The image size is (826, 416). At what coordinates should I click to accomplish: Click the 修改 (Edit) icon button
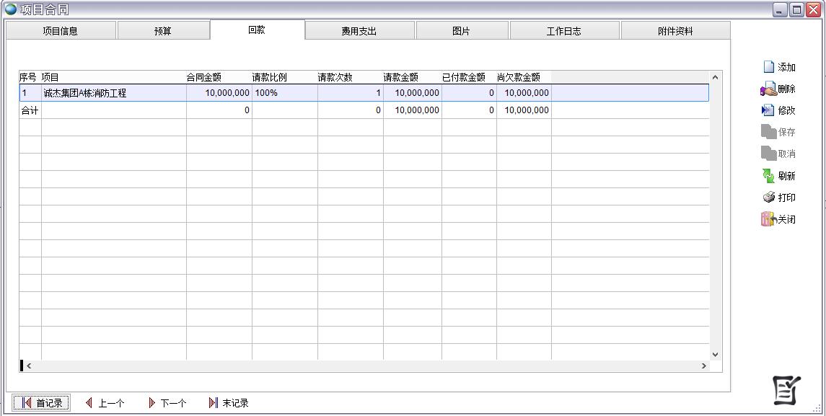click(778, 111)
